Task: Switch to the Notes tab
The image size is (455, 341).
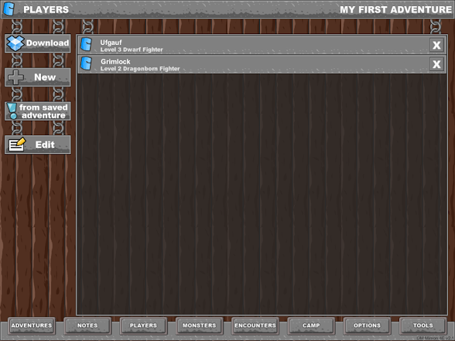Action: 87,325
